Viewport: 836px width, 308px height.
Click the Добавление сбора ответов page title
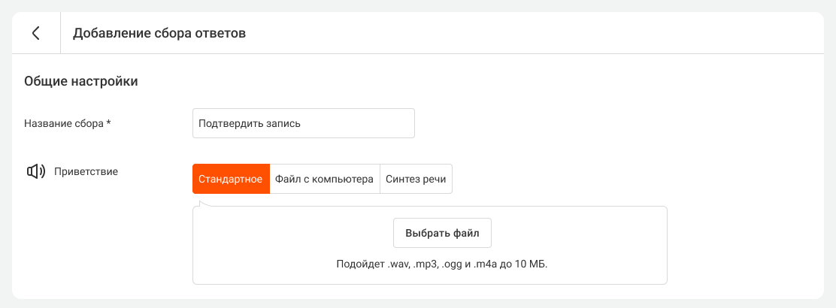[x=159, y=34]
